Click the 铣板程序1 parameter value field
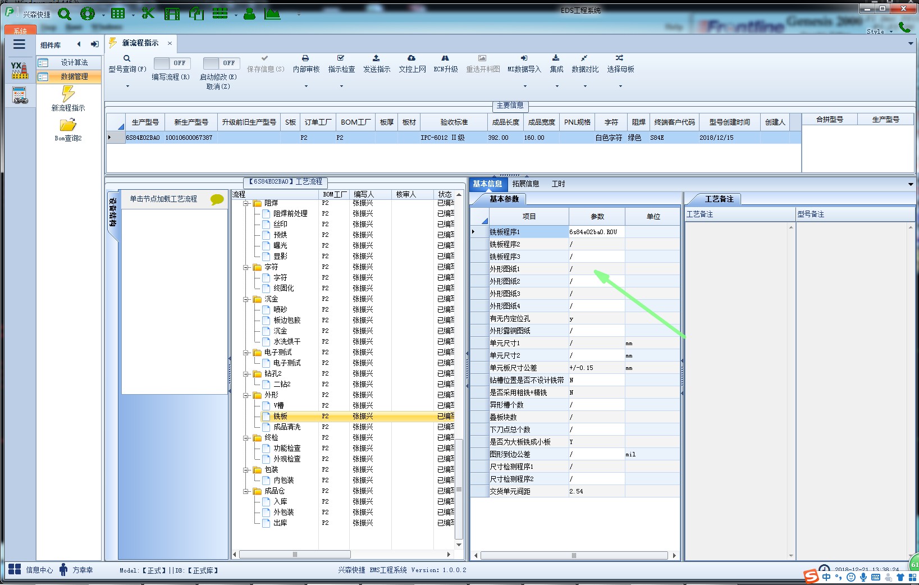The image size is (919, 585). (x=597, y=232)
